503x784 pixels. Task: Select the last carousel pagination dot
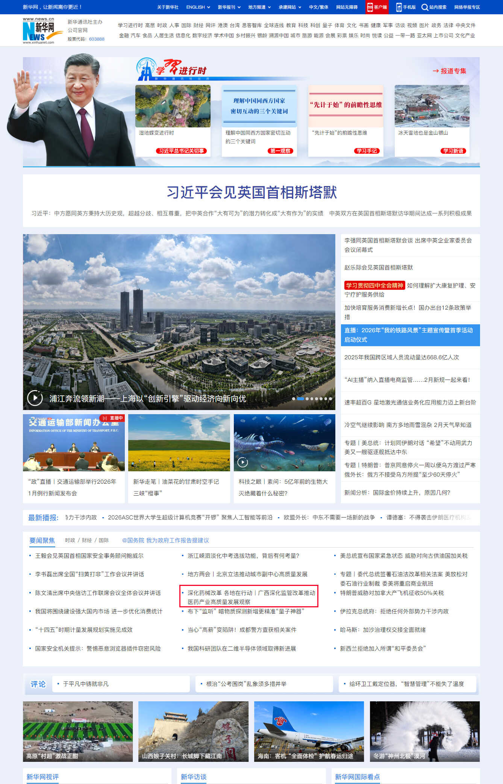330,399
